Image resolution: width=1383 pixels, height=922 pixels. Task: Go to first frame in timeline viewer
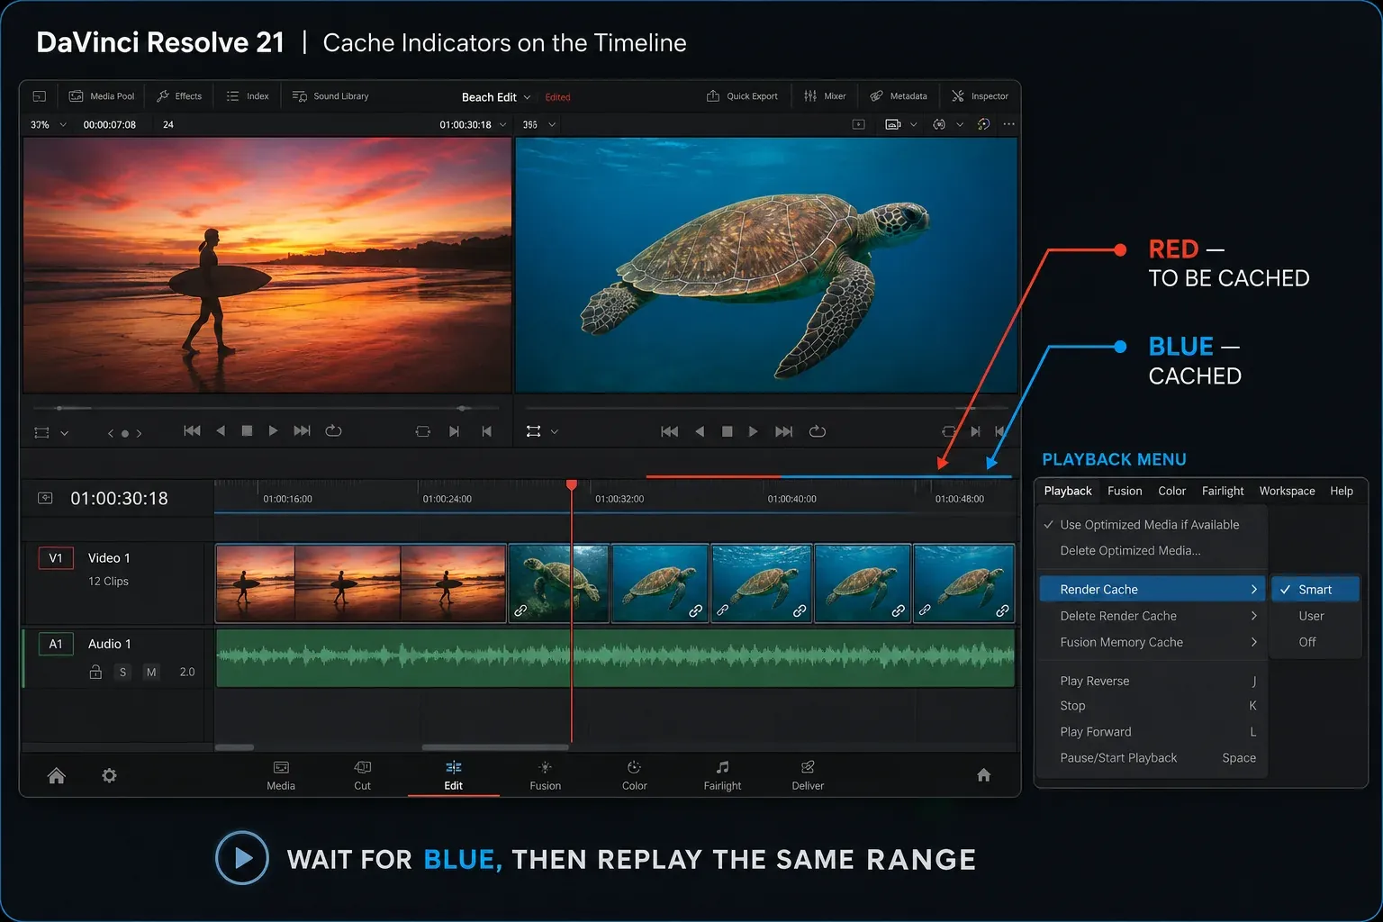[669, 432]
